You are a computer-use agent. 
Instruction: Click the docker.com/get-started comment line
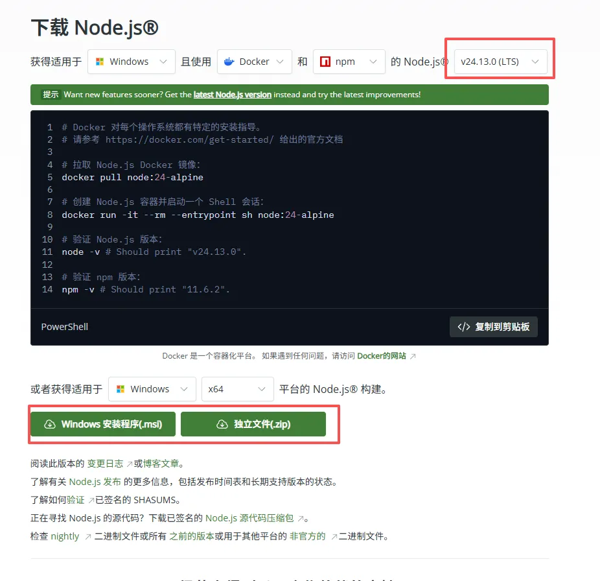[x=202, y=139]
